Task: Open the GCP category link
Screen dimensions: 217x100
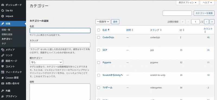Action: point(105,50)
